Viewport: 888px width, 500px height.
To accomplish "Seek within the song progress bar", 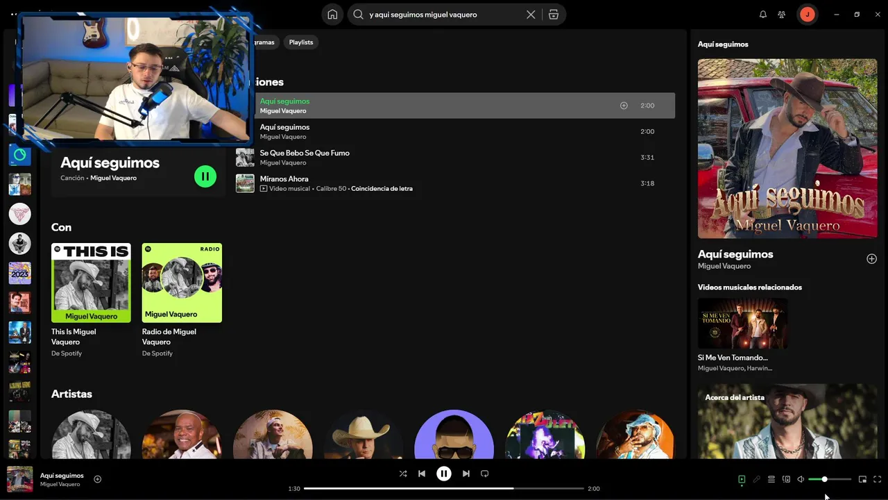I will [444, 489].
